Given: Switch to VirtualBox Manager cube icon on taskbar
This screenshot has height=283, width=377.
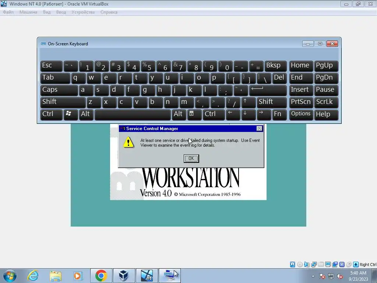Looking at the screenshot, I should pyautogui.click(x=124, y=276).
